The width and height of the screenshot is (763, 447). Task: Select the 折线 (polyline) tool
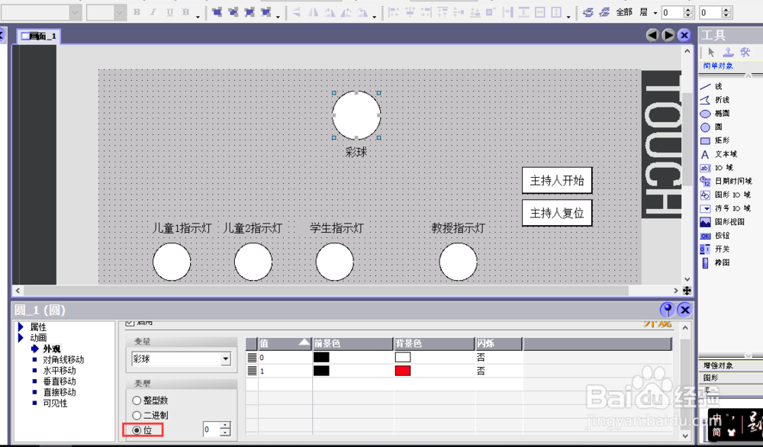[714, 100]
